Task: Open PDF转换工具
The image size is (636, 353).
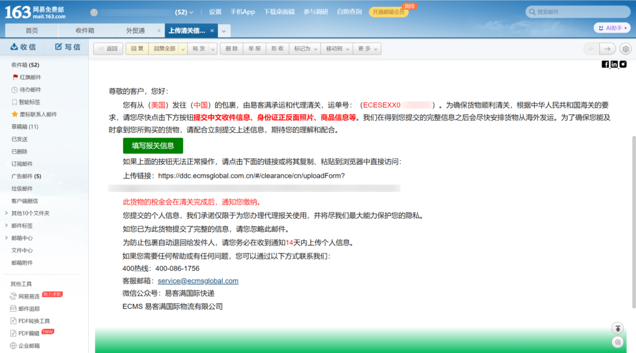Action: point(30,321)
